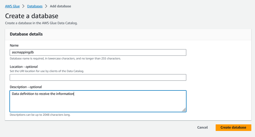The image size is (255, 137).
Task: Click the Database details panel header
Action: pyautogui.click(x=26, y=34)
